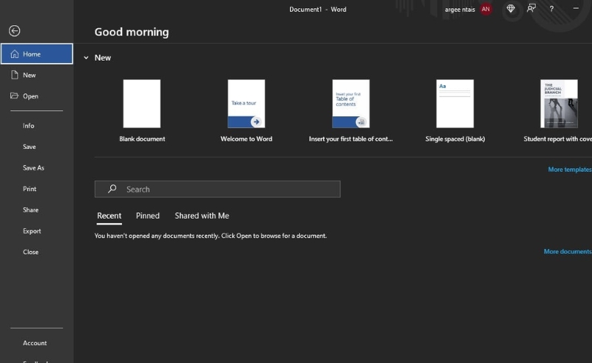
Task: Select the Single spaced (blank) template
Action: [455, 104]
